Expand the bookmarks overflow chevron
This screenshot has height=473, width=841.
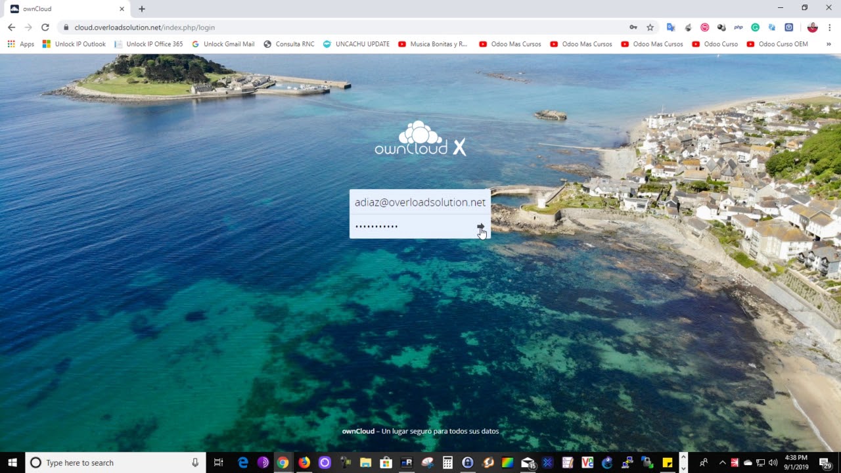828,44
